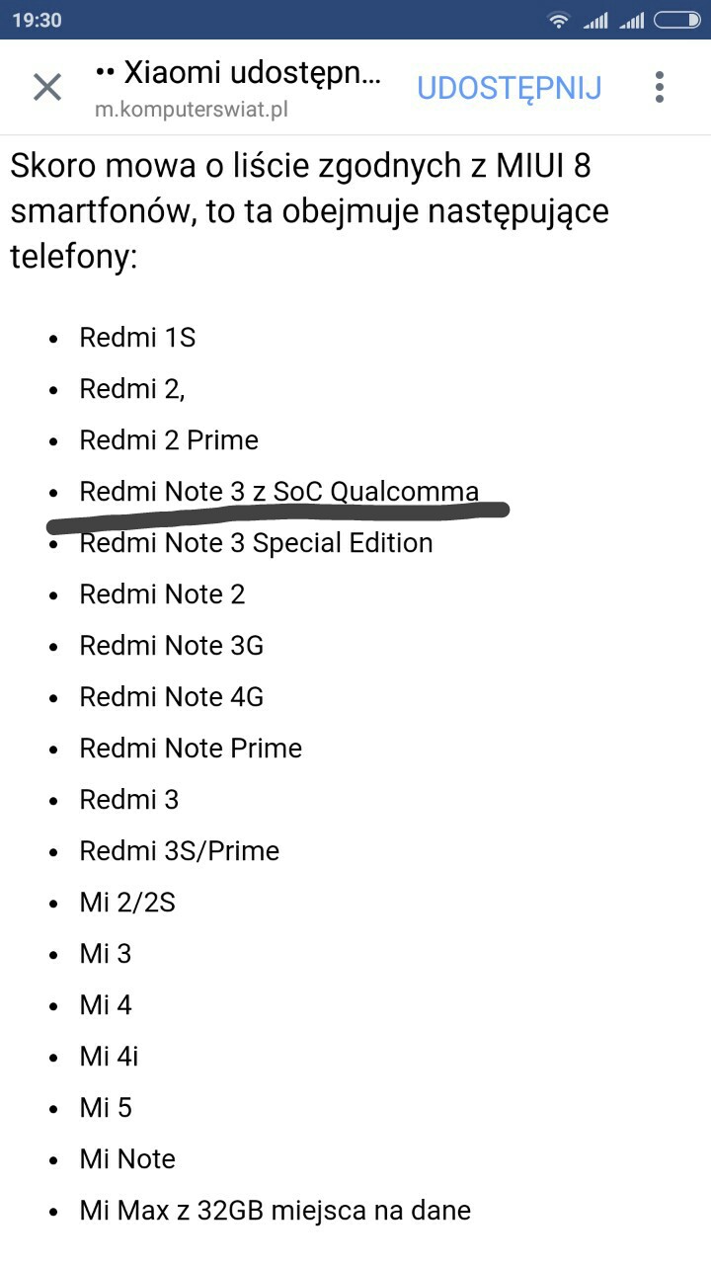711x1264 pixels.
Task: Tap the Redmi 3S/Prime list item
Action: pos(179,851)
